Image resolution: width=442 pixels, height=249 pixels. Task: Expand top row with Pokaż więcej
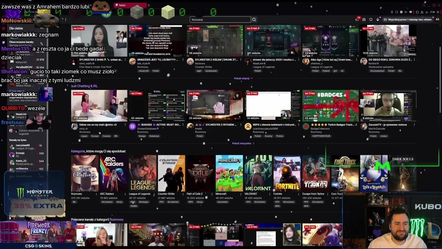pyautogui.click(x=243, y=79)
